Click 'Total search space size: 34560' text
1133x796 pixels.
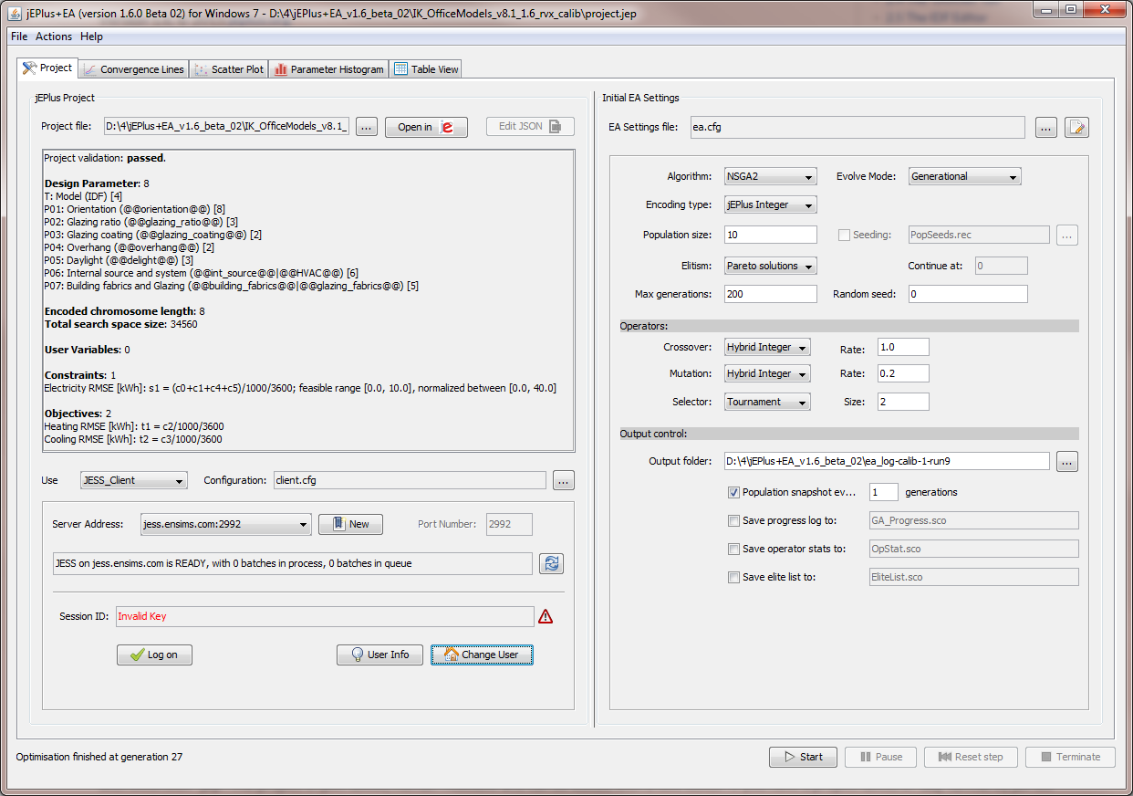coord(120,324)
